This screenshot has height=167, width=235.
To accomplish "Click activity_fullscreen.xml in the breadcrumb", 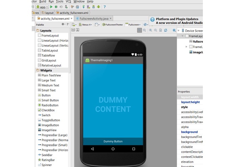I will tap(72, 13).
